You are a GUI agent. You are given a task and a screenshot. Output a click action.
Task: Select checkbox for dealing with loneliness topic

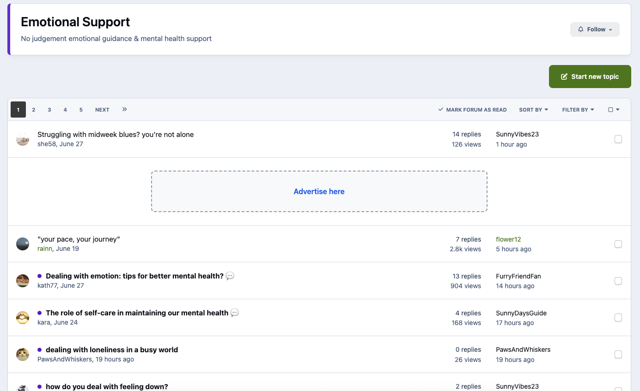coord(618,355)
